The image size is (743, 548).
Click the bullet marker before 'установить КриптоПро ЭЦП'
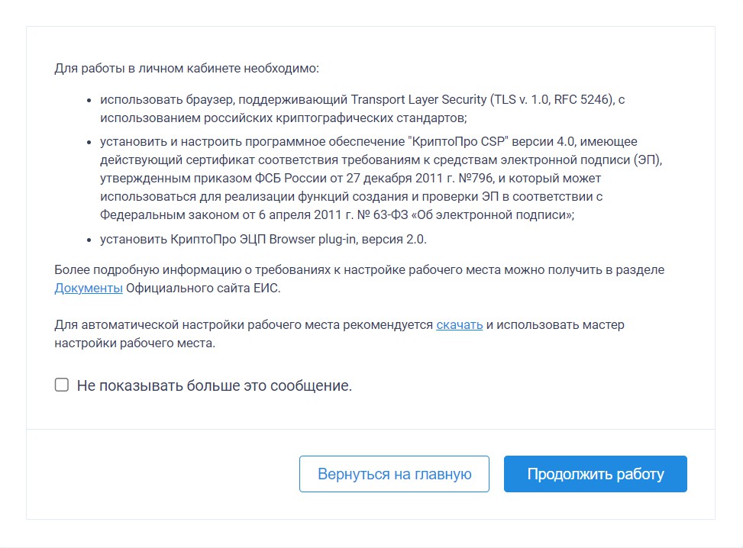[x=89, y=240]
